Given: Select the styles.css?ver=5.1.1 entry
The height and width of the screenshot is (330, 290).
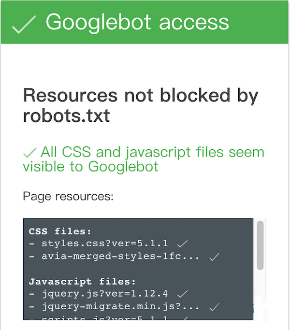Looking at the screenshot, I should point(104,244).
